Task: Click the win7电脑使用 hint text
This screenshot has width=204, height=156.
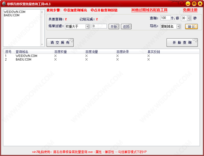Action: (x=89, y=152)
